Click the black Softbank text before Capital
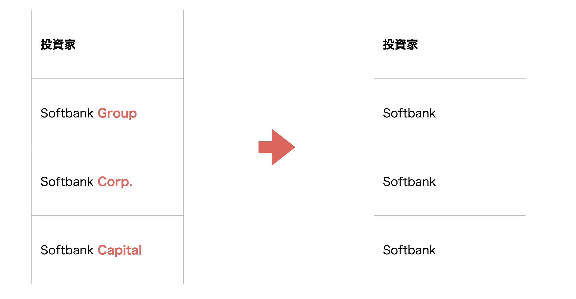The height and width of the screenshot is (299, 576). [67, 250]
